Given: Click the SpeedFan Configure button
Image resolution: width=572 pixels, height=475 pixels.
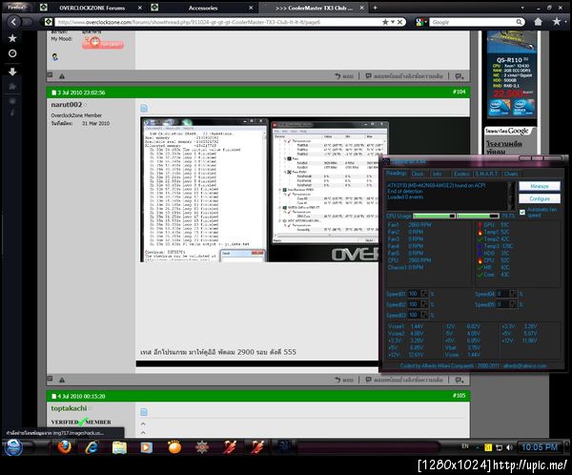Looking at the screenshot, I should coord(540,198).
